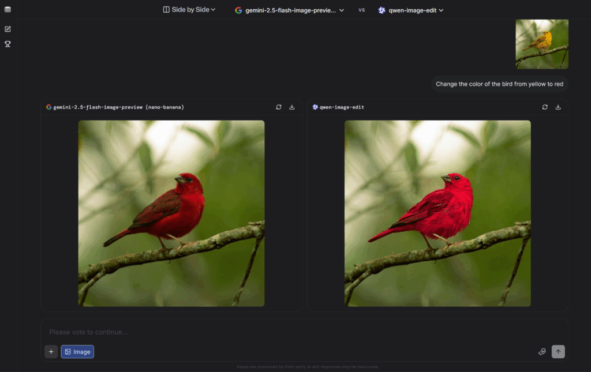Open the sidebar panel icon at top-left
591x372 pixels.
[8, 10]
